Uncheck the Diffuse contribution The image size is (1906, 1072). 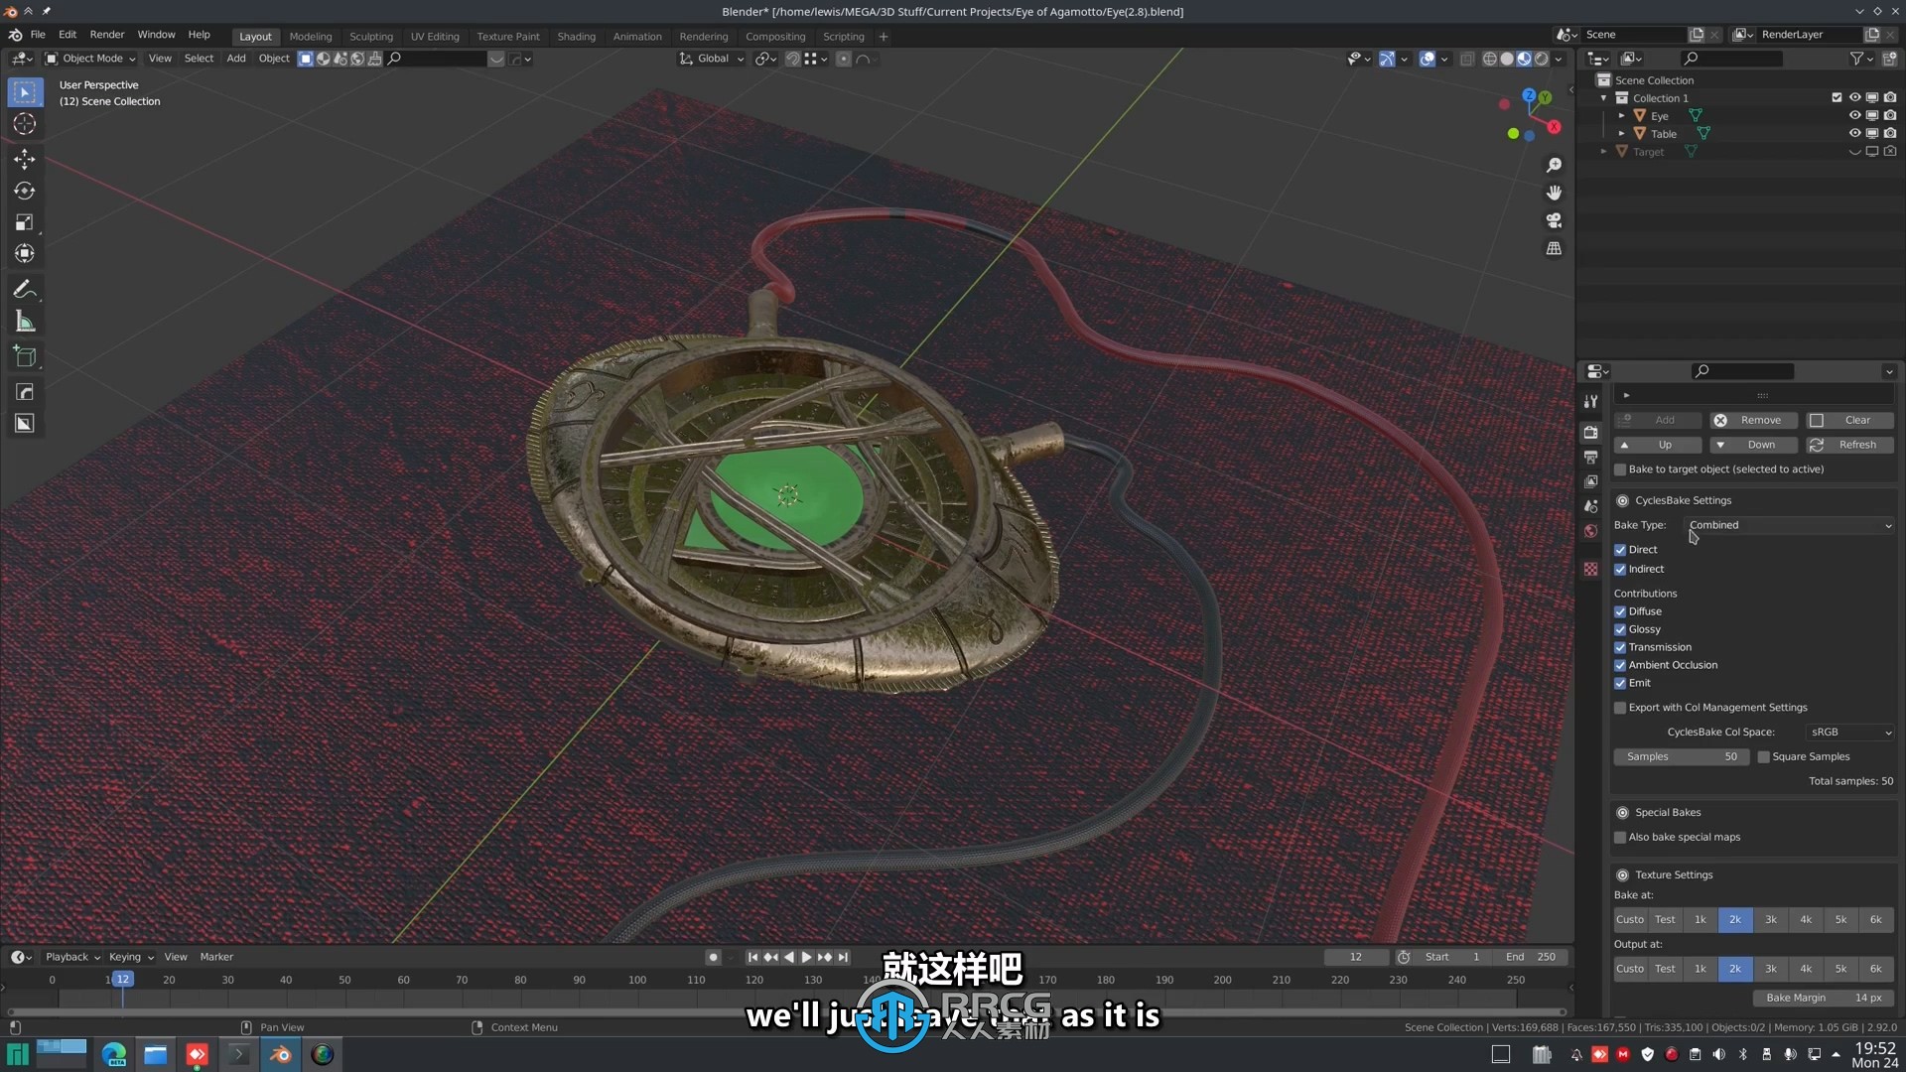1620,611
